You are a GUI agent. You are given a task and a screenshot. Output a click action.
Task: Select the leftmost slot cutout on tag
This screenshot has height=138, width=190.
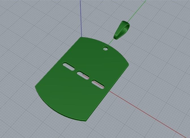69,66
